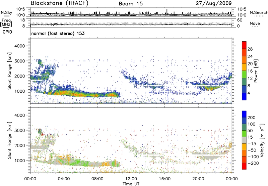Click the Blackstone (fitACF) title text
The image size is (268, 186).
60,3
